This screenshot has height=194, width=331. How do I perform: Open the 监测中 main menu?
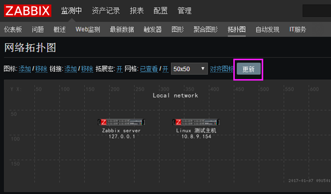[x=71, y=10]
